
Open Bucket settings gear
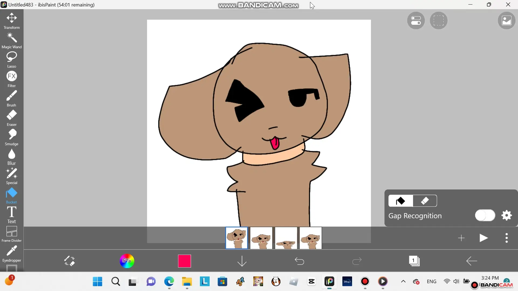pos(506,215)
